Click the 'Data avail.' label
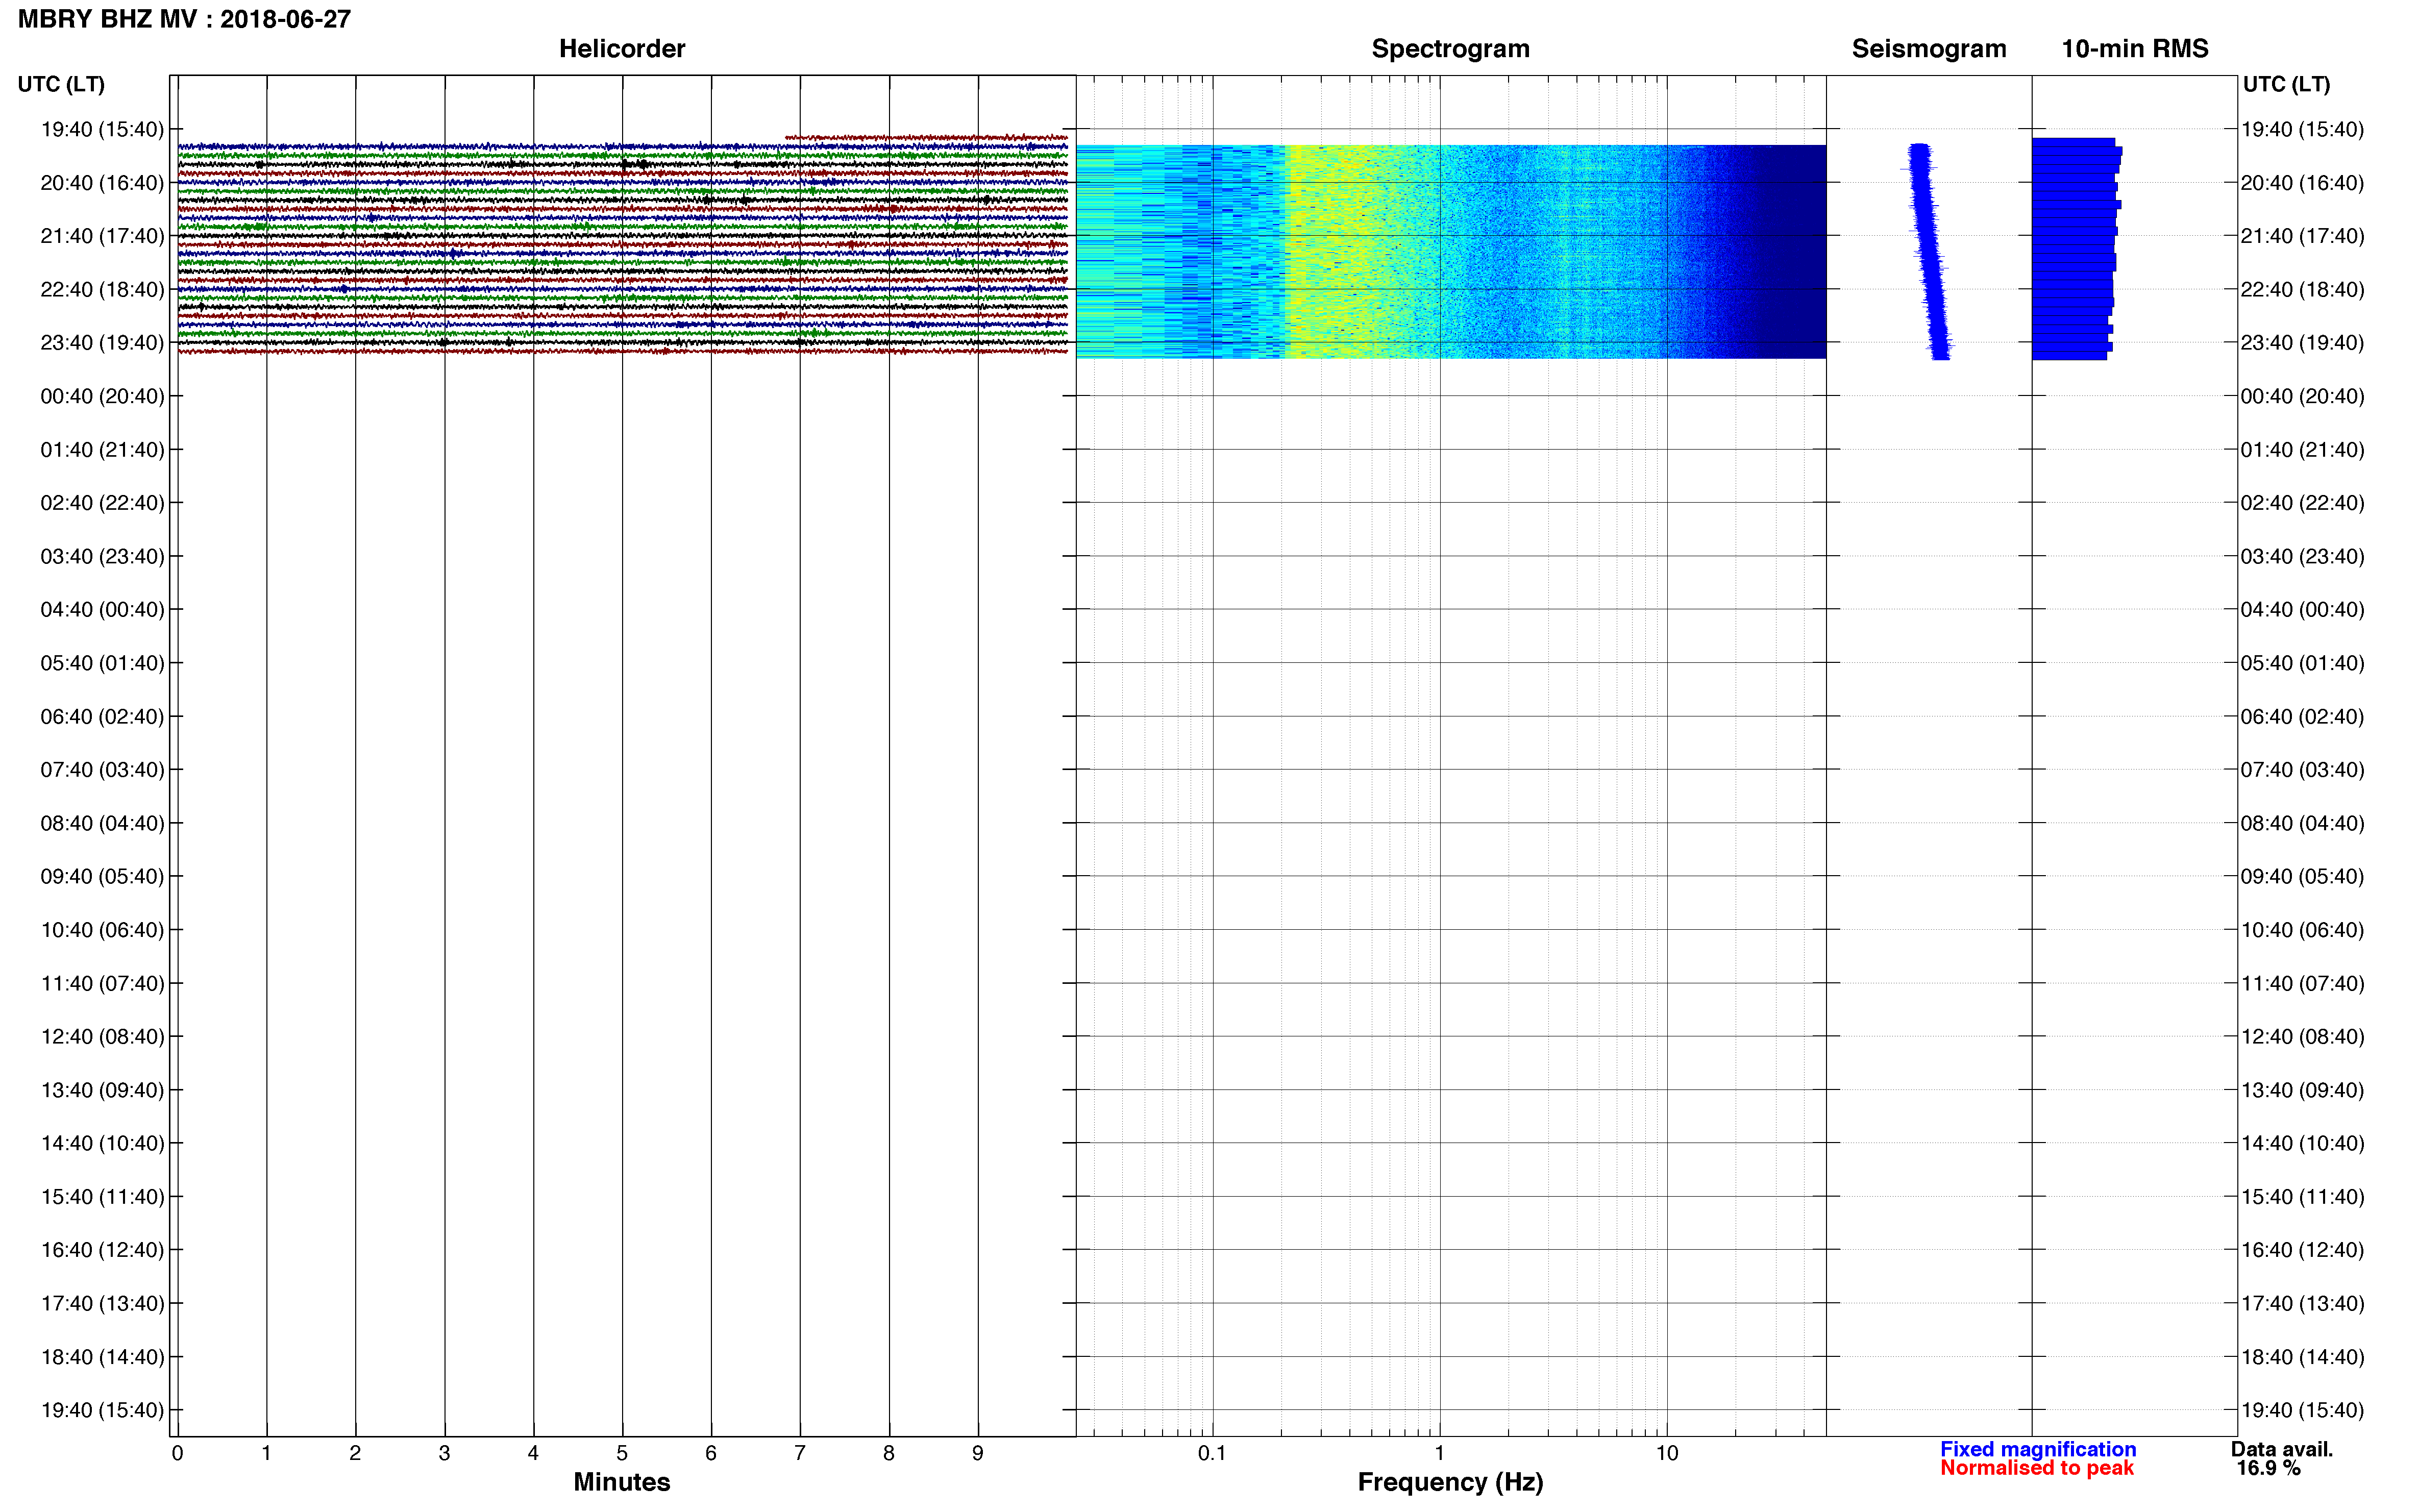 pos(2282,1449)
